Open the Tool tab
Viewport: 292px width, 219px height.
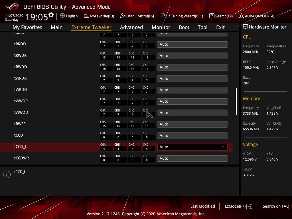(x=202, y=27)
